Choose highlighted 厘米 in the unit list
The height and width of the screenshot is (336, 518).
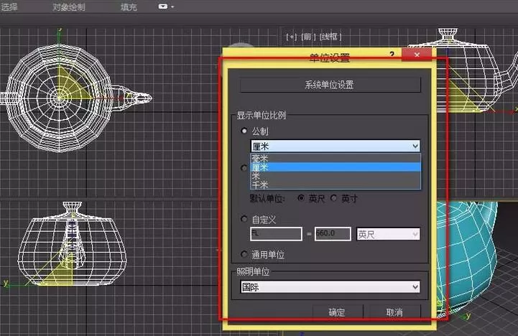336,167
